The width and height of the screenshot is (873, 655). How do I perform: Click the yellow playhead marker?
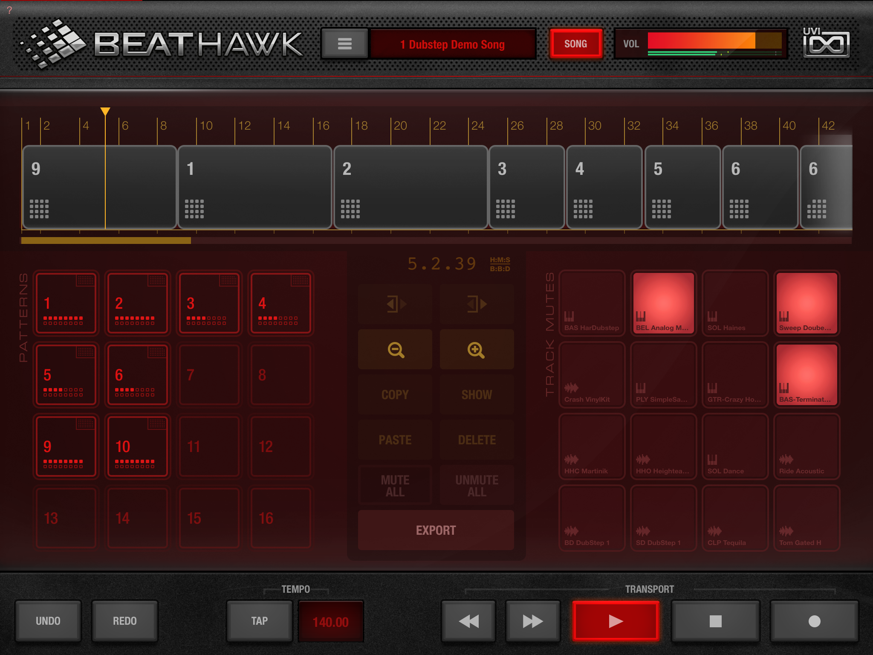coord(105,112)
